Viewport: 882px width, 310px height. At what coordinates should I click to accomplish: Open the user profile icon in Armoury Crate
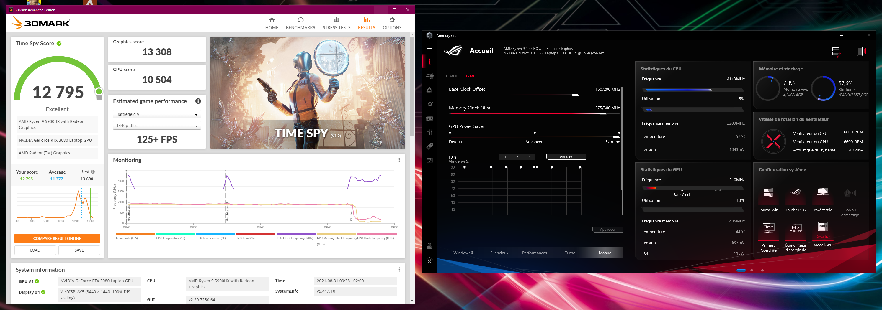click(x=429, y=246)
